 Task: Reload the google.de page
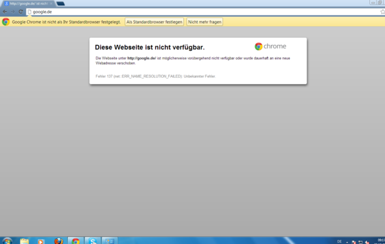point(21,12)
